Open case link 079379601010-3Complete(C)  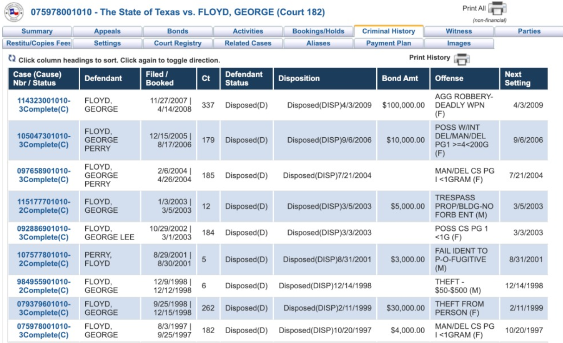pyautogui.click(x=44, y=308)
